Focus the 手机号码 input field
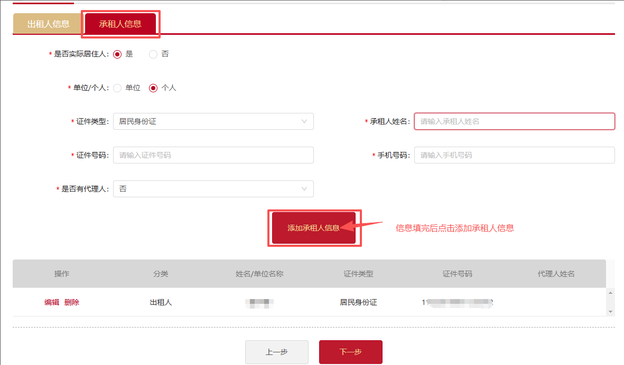Screen dimensions: 624x365 coord(515,155)
